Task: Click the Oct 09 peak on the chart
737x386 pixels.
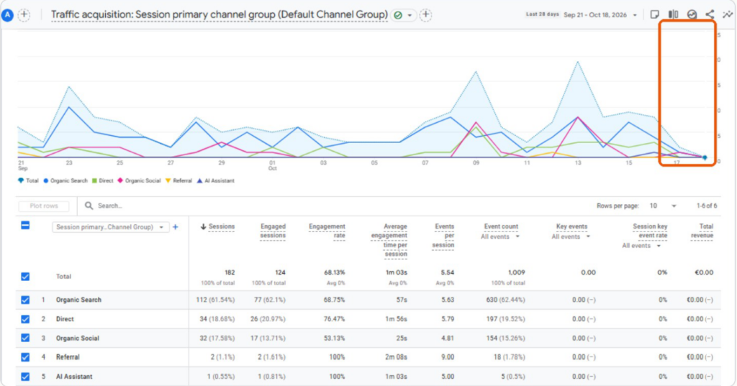Action: (x=476, y=71)
